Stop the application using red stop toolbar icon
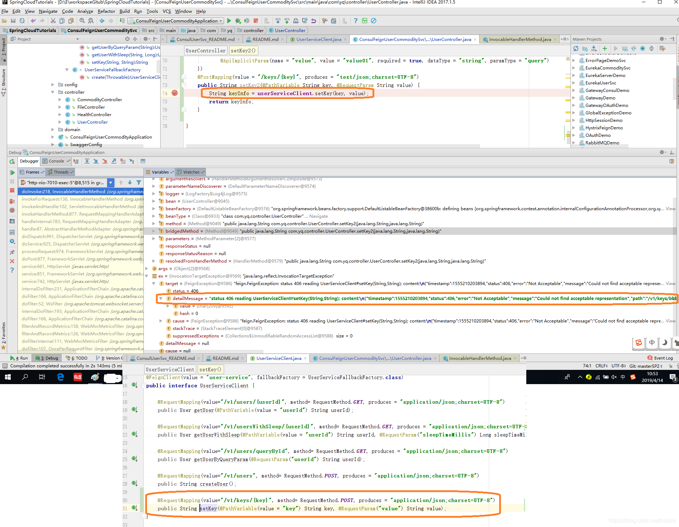Image resolution: width=679 pixels, height=527 pixels. (256, 21)
